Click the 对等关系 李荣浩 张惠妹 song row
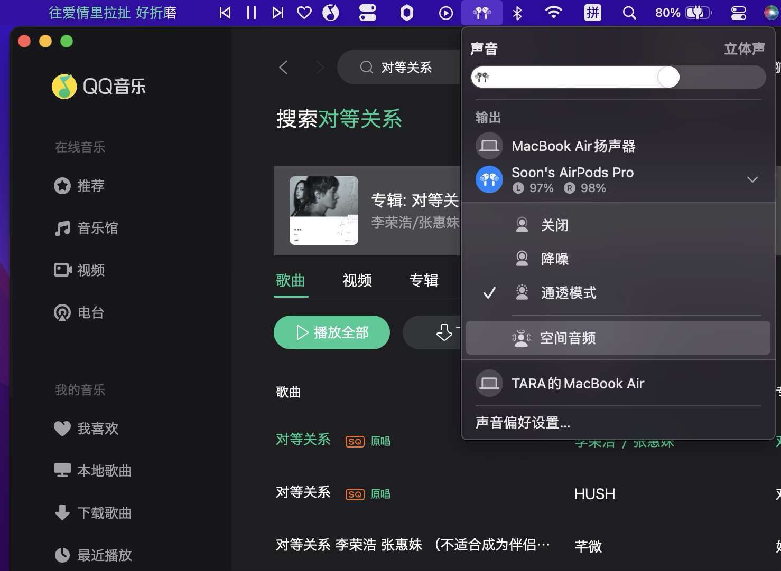 (413, 545)
